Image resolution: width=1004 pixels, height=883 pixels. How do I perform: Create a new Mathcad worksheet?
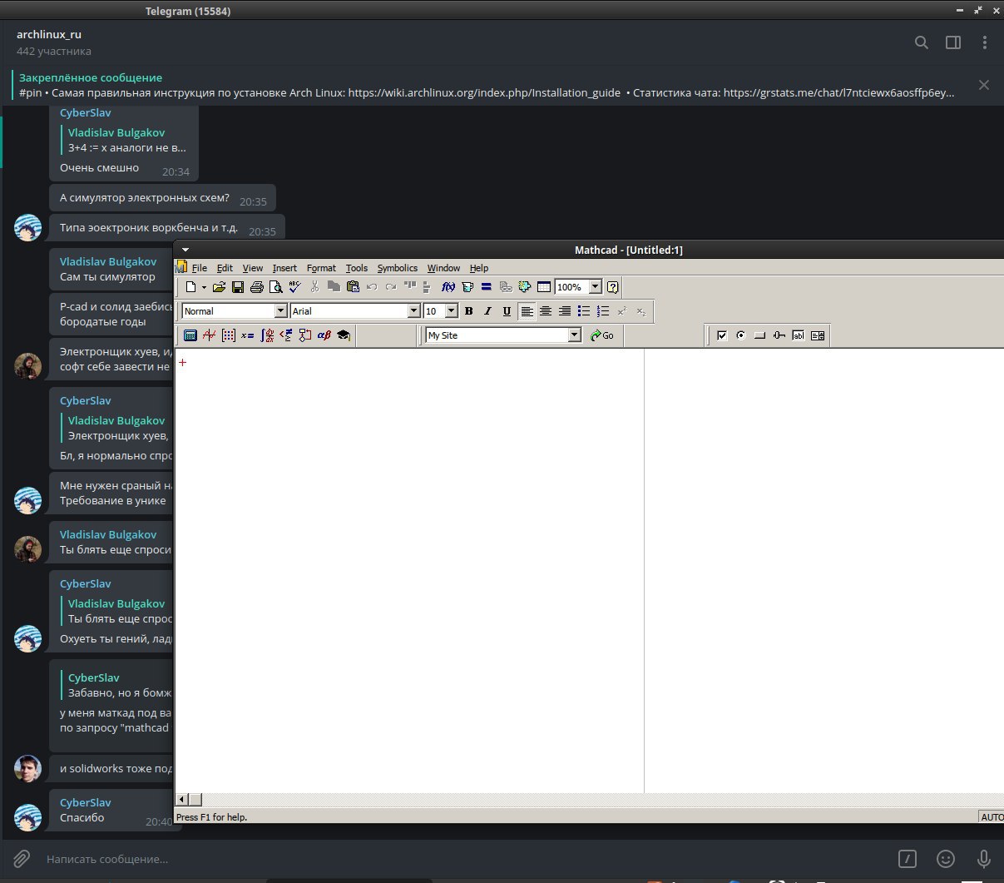(x=190, y=287)
